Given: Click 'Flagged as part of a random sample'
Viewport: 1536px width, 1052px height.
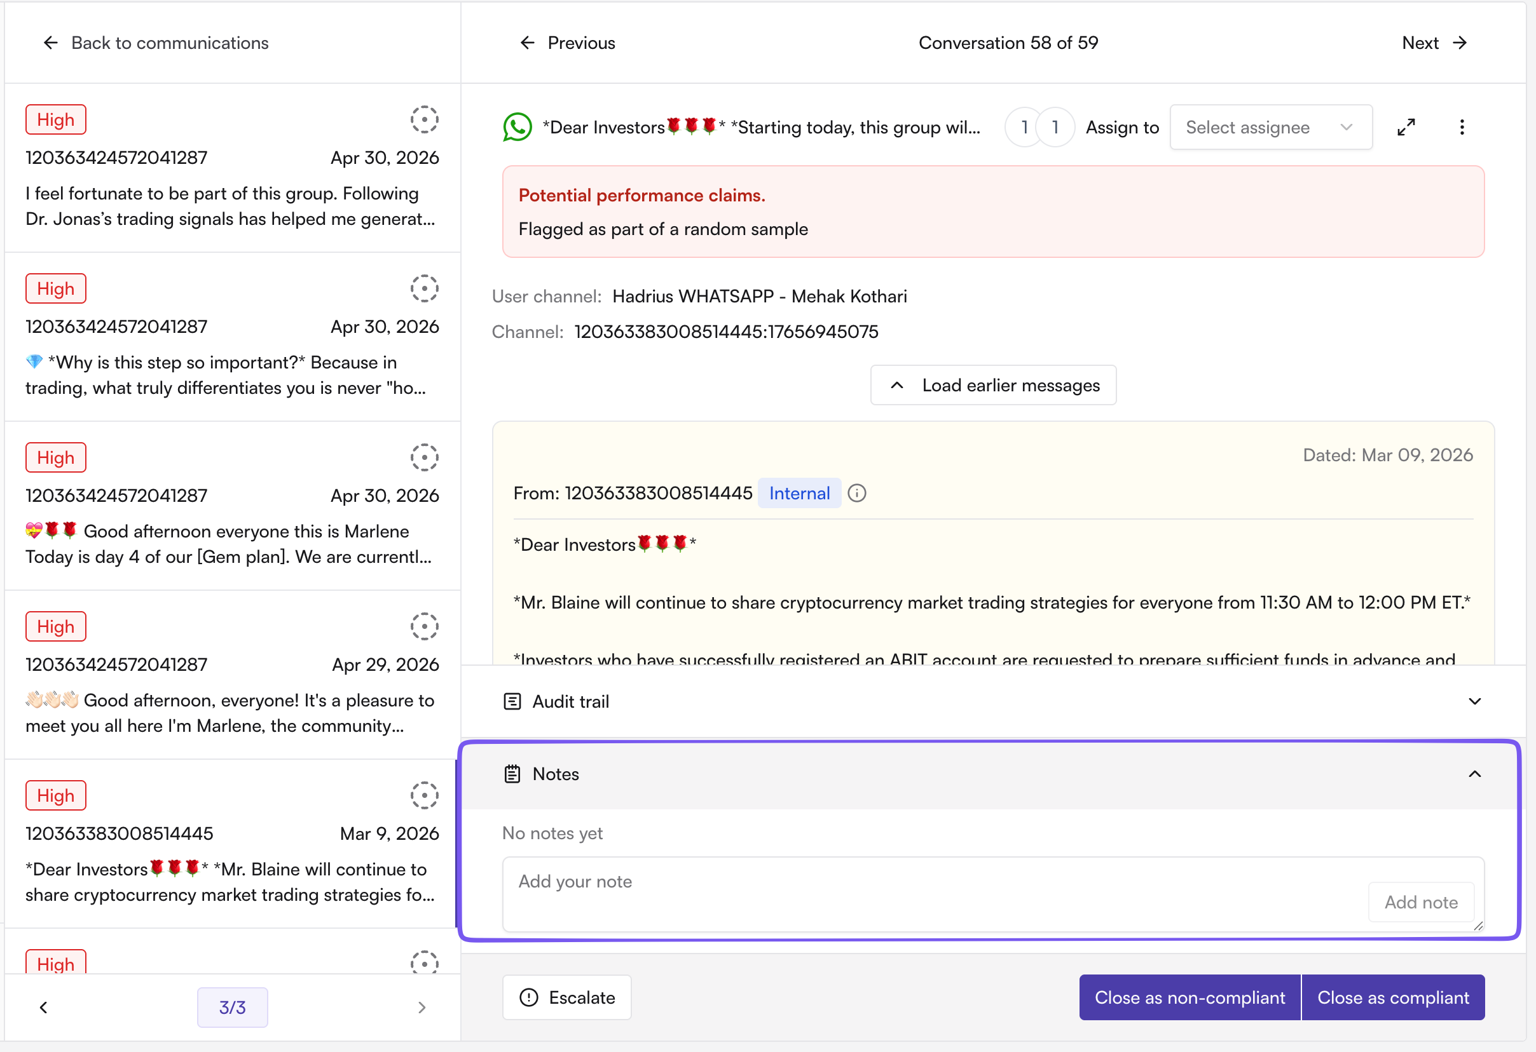Looking at the screenshot, I should 663,229.
